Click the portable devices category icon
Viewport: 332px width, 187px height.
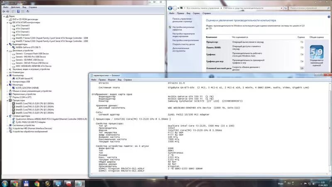coord(10,94)
